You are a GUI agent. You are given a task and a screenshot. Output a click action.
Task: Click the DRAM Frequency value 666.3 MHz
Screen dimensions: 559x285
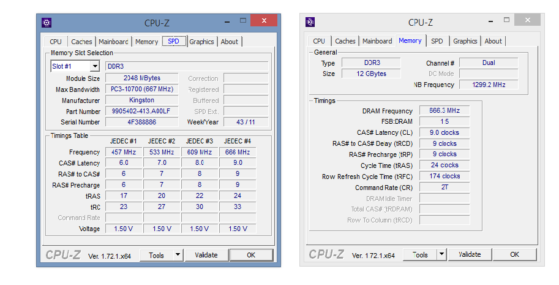click(x=445, y=110)
